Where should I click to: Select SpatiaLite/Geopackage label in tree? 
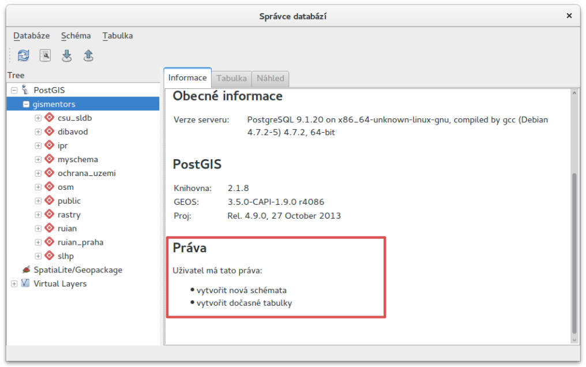(78, 270)
